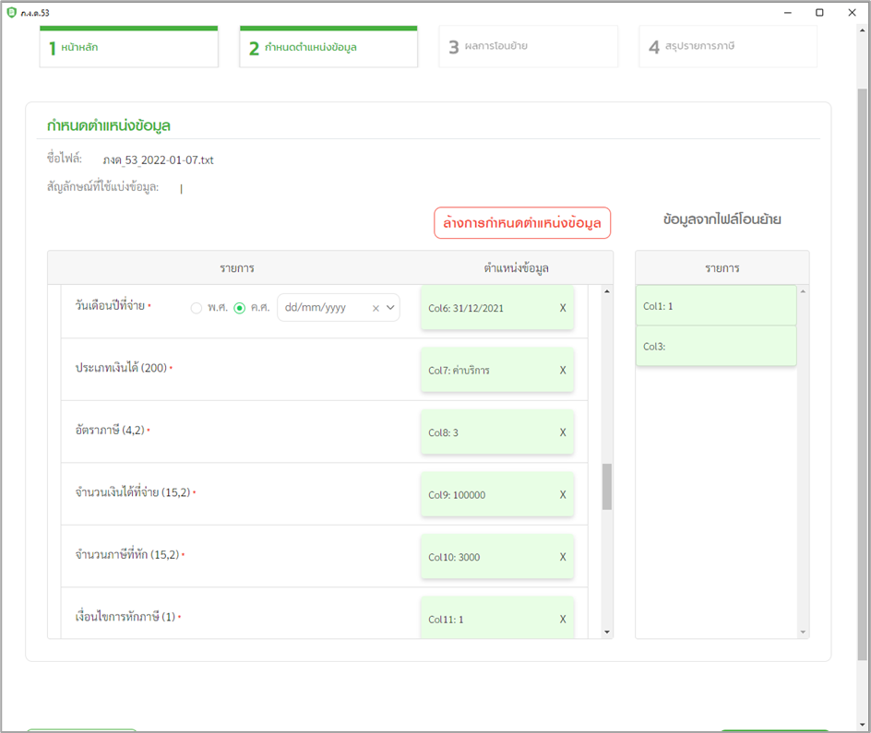Go to step 1 หน้าหลัก tab
Screen dimensions: 871x733
[x=128, y=47]
